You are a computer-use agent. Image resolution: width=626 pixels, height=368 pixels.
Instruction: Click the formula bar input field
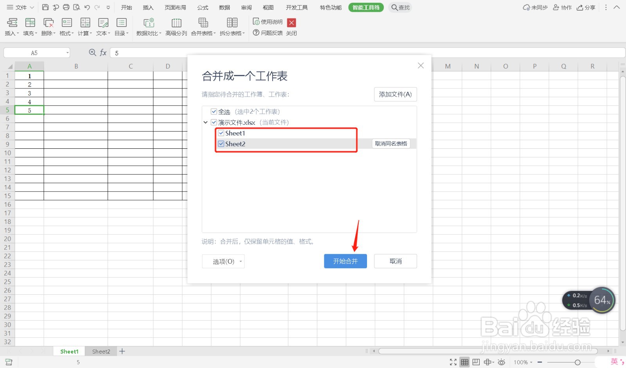[367, 53]
